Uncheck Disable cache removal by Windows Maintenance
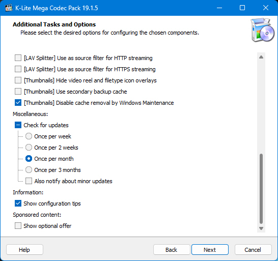Screen dimensions: 278x261 pos(18,103)
